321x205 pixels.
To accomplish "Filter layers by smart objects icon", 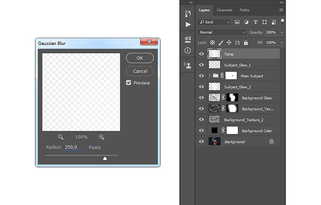I will point(274,22).
